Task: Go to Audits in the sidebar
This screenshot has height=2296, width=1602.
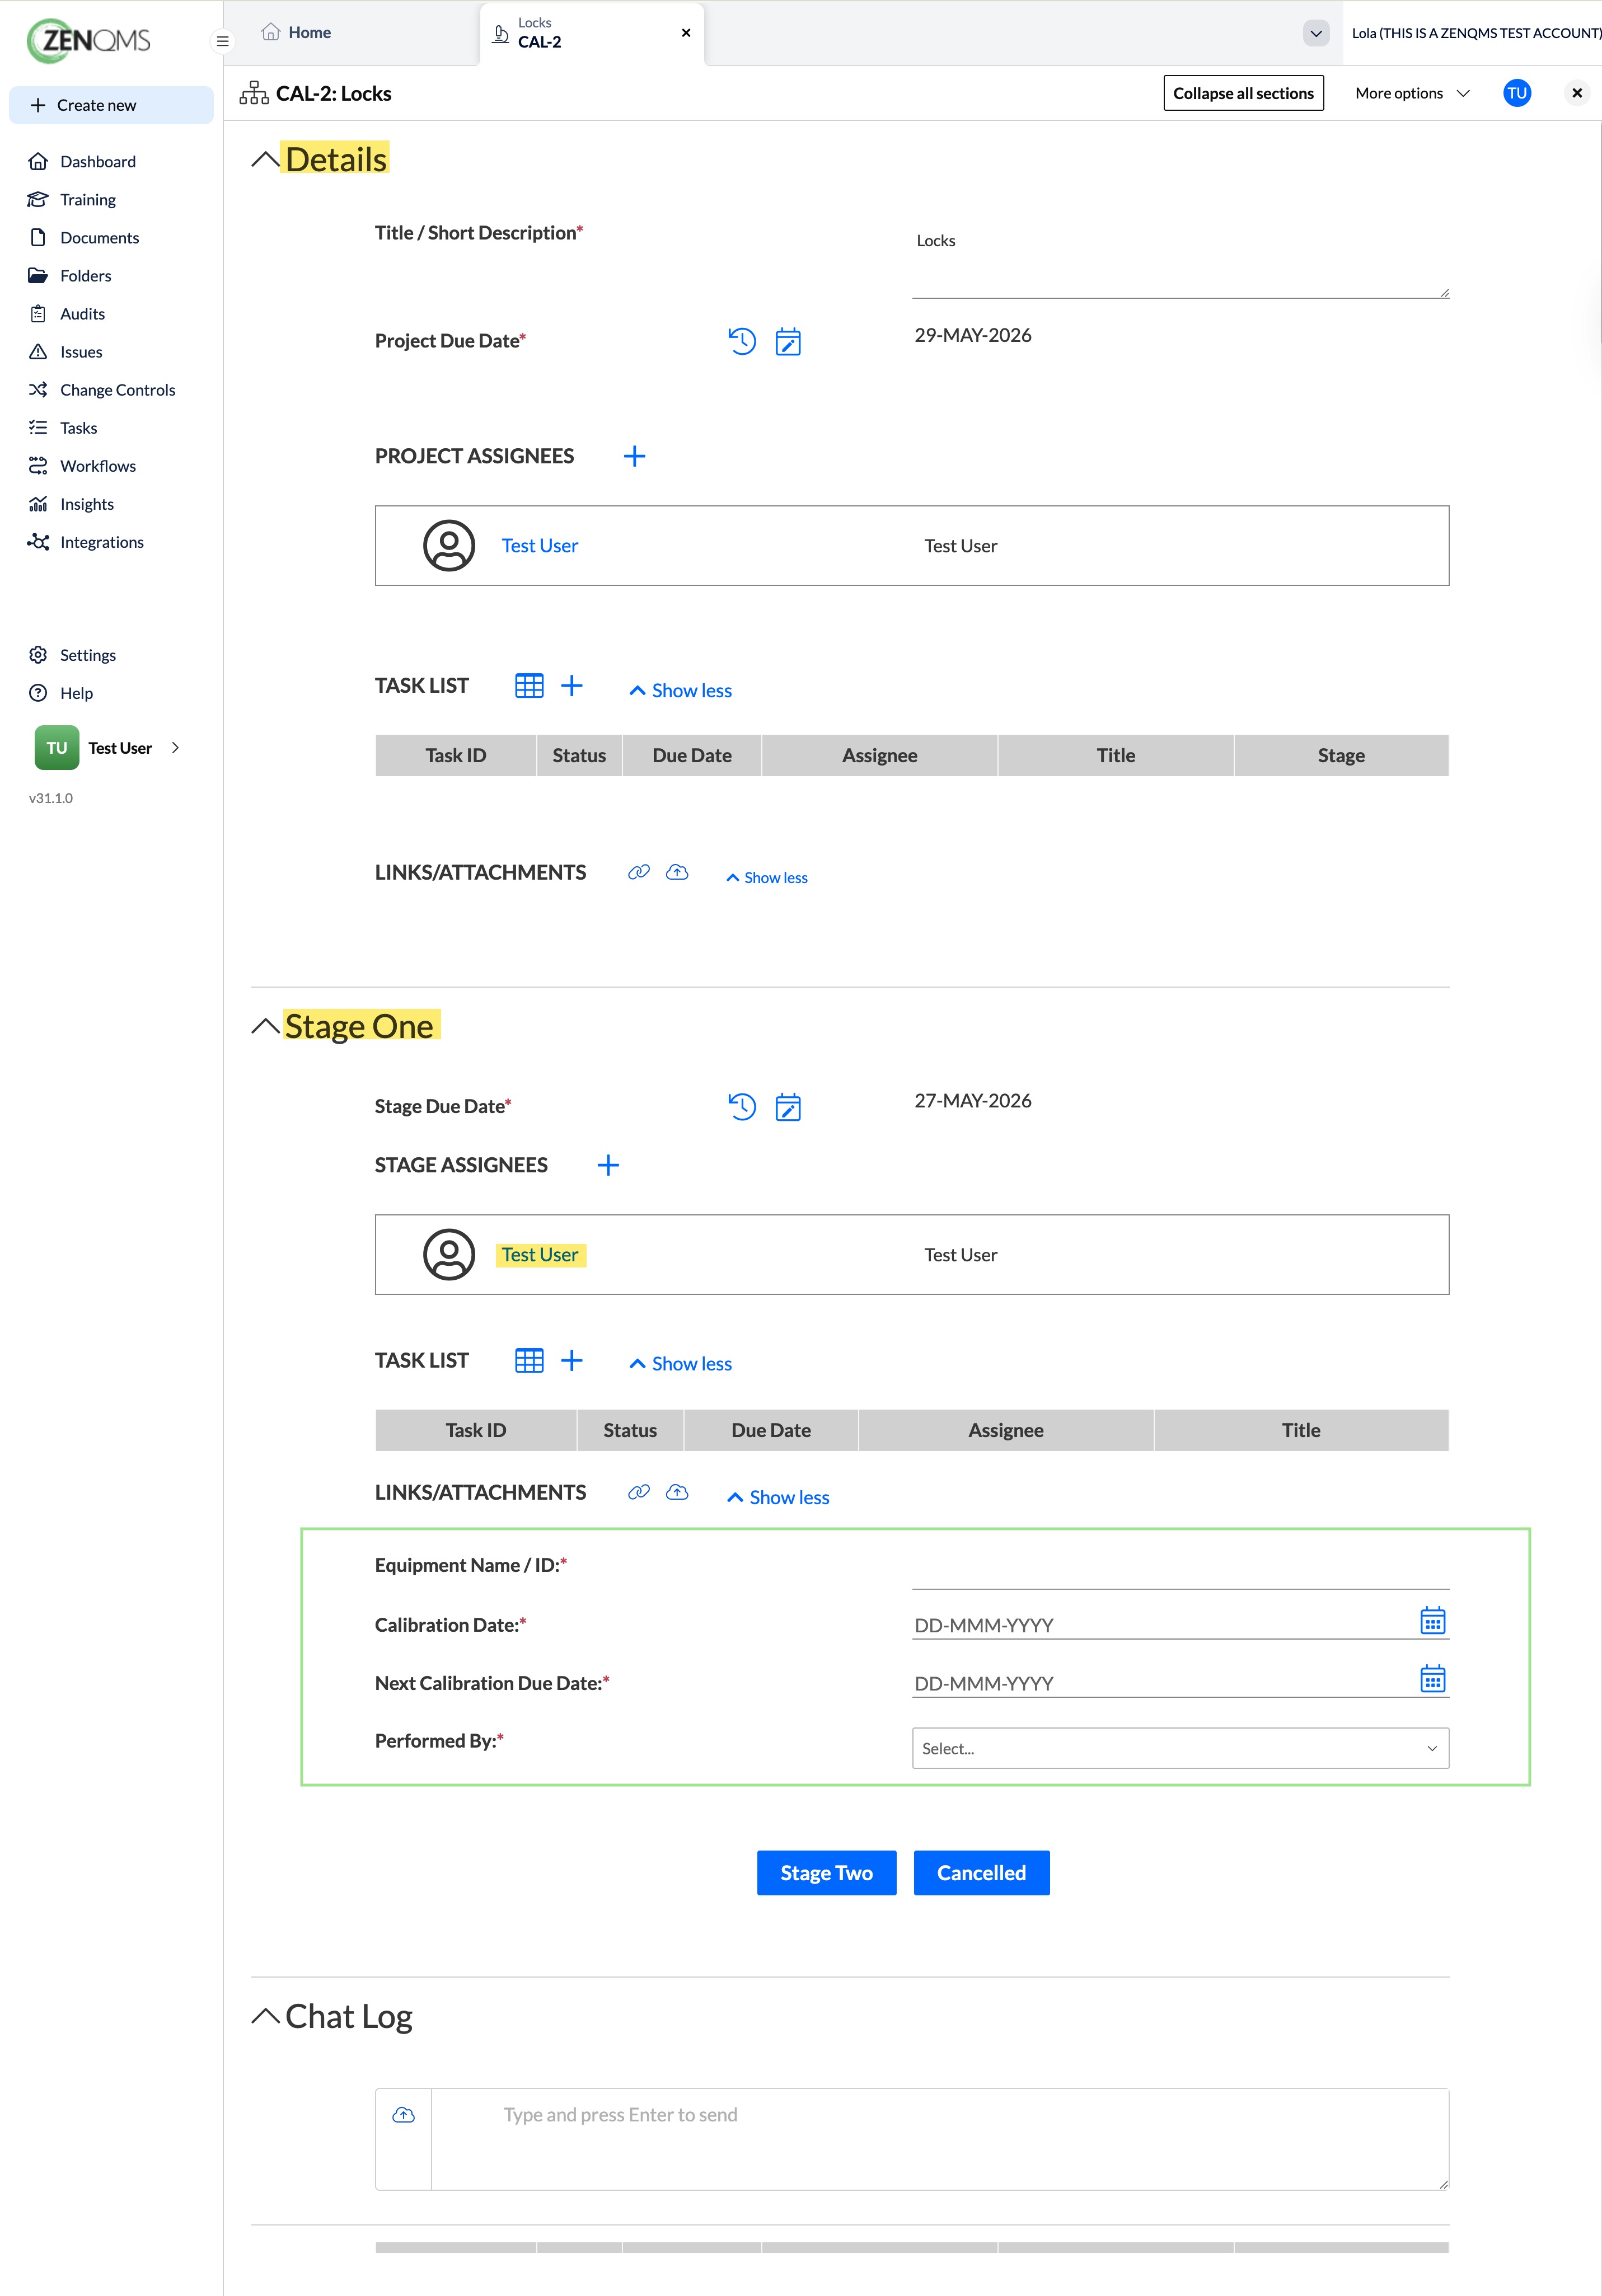Action: click(x=82, y=313)
